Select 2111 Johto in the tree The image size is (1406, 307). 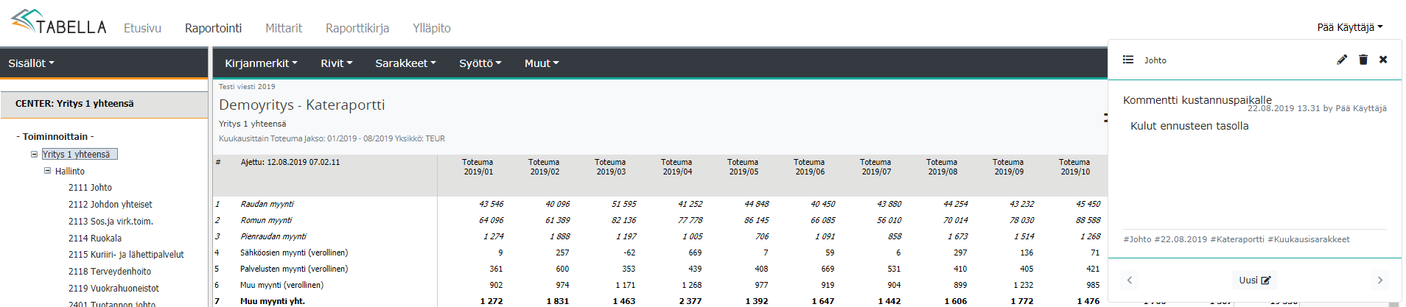tap(90, 188)
